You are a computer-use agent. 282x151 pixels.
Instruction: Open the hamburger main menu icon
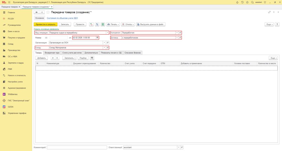coord(9,2)
